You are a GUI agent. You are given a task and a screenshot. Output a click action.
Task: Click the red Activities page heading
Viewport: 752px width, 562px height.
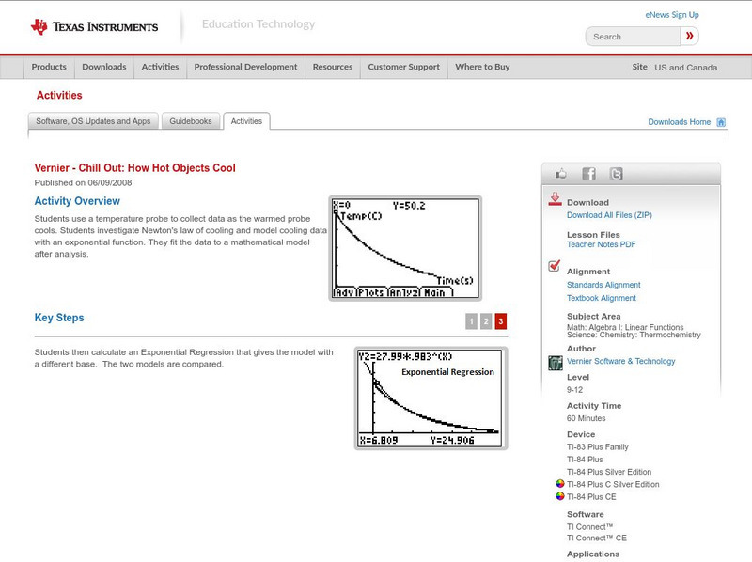[59, 96]
